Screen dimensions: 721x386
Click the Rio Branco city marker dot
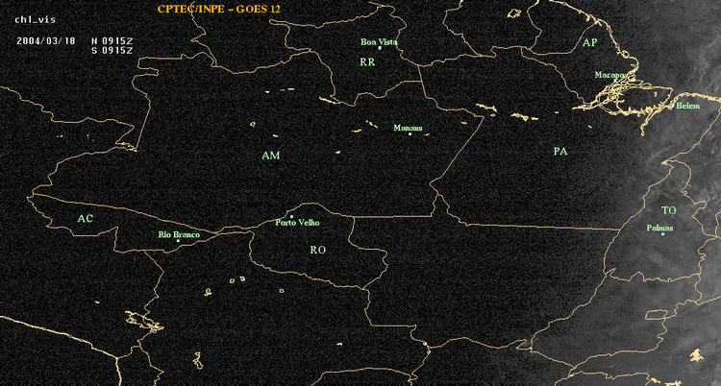coord(178,241)
